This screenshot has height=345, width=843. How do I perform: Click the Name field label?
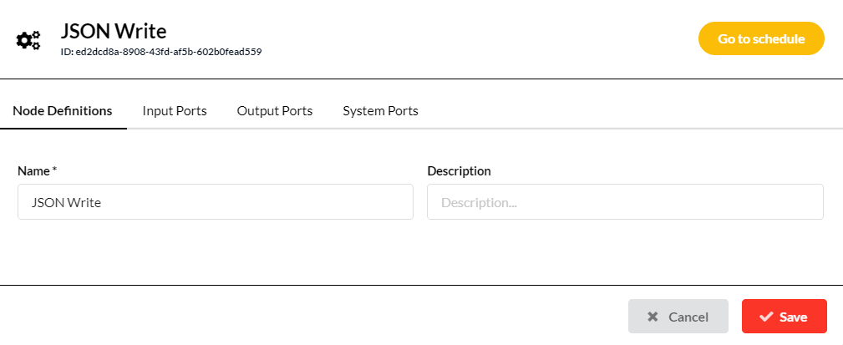point(33,171)
